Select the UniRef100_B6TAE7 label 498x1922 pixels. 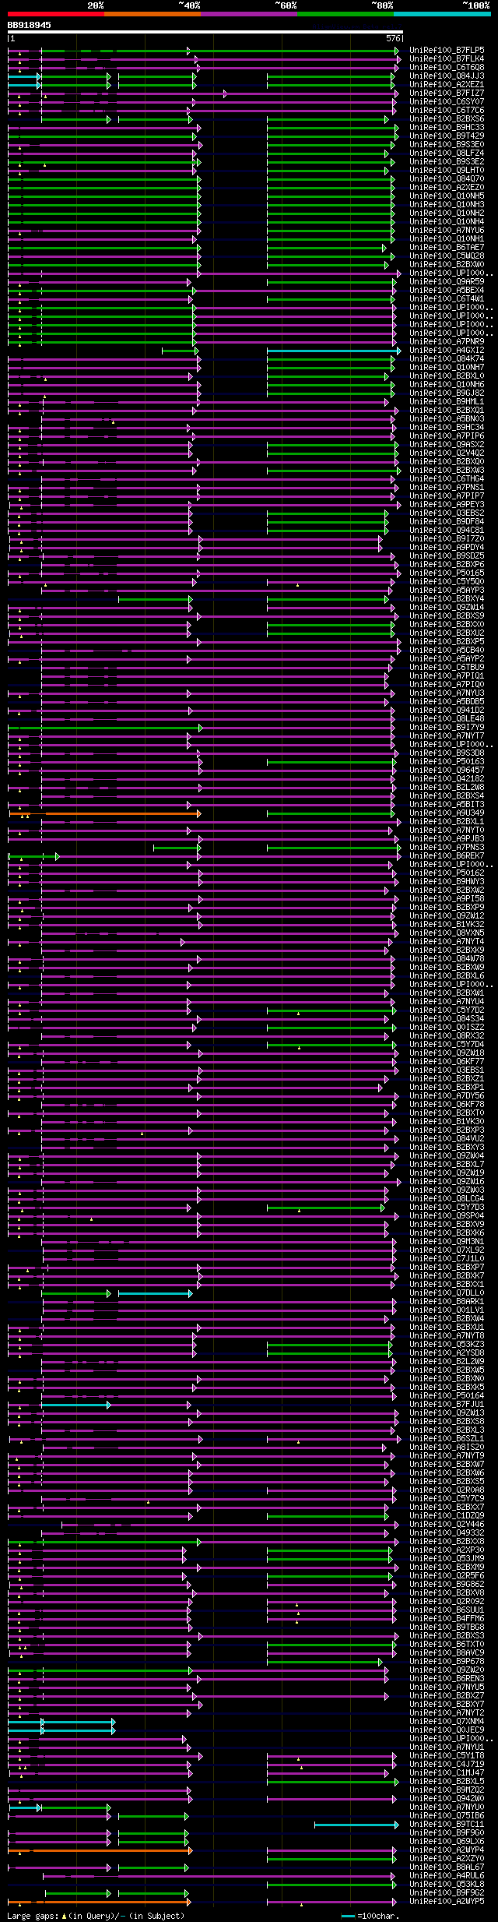447,247
